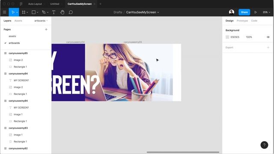Switch to the Untitled file tab

[55, 4]
